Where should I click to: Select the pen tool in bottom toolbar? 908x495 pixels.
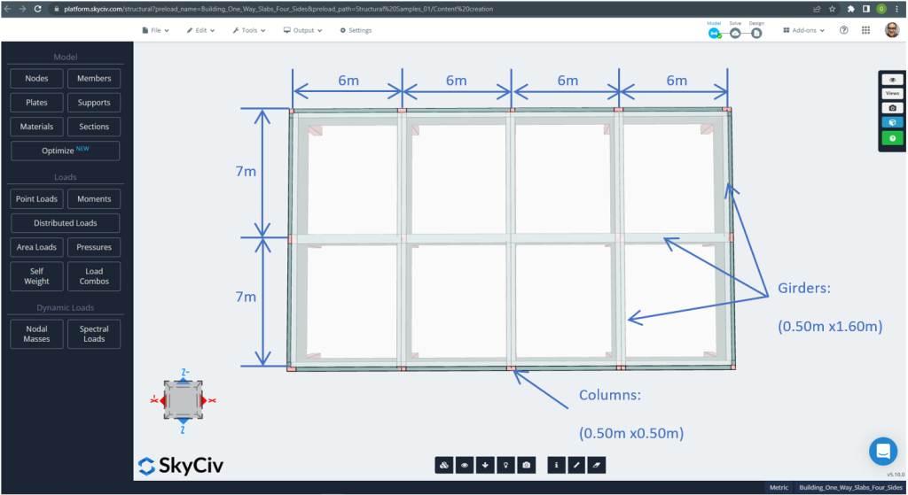576,464
